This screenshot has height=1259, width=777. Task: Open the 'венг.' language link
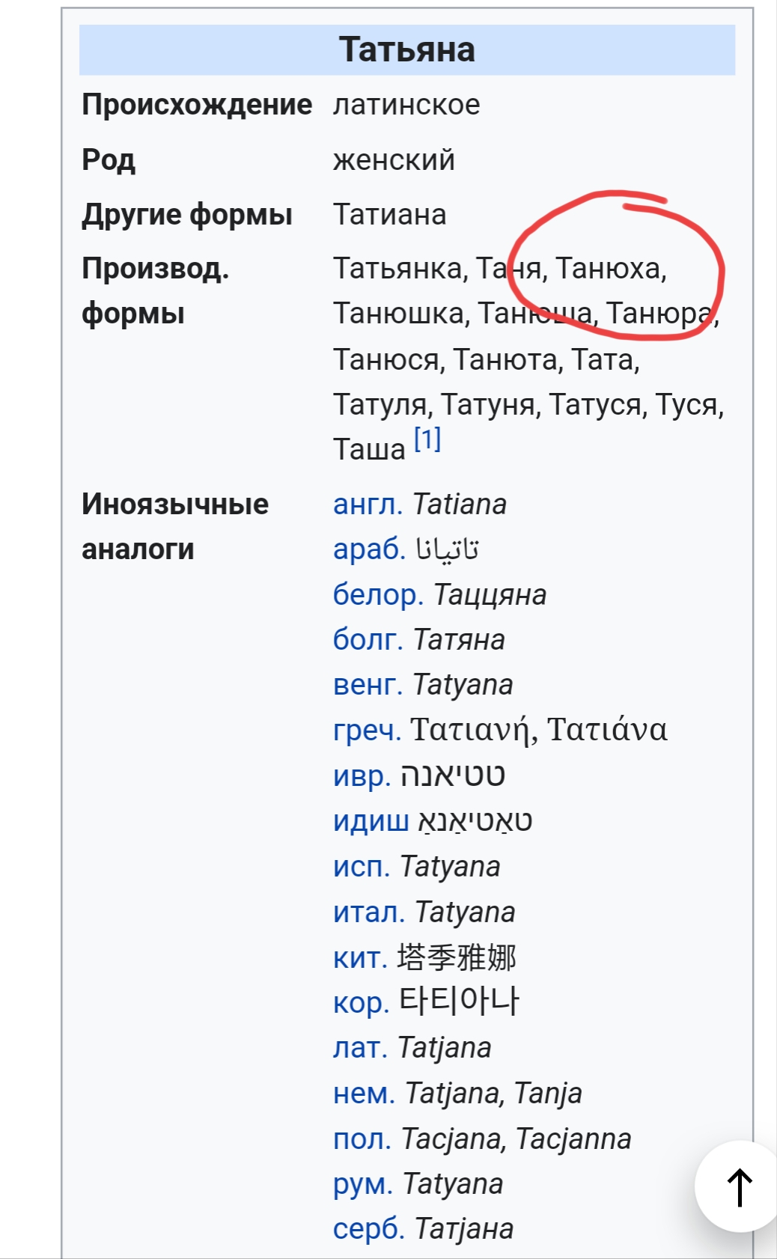[x=368, y=685]
